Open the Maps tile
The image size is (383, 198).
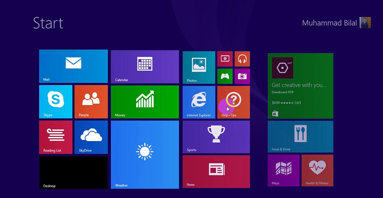click(x=284, y=170)
